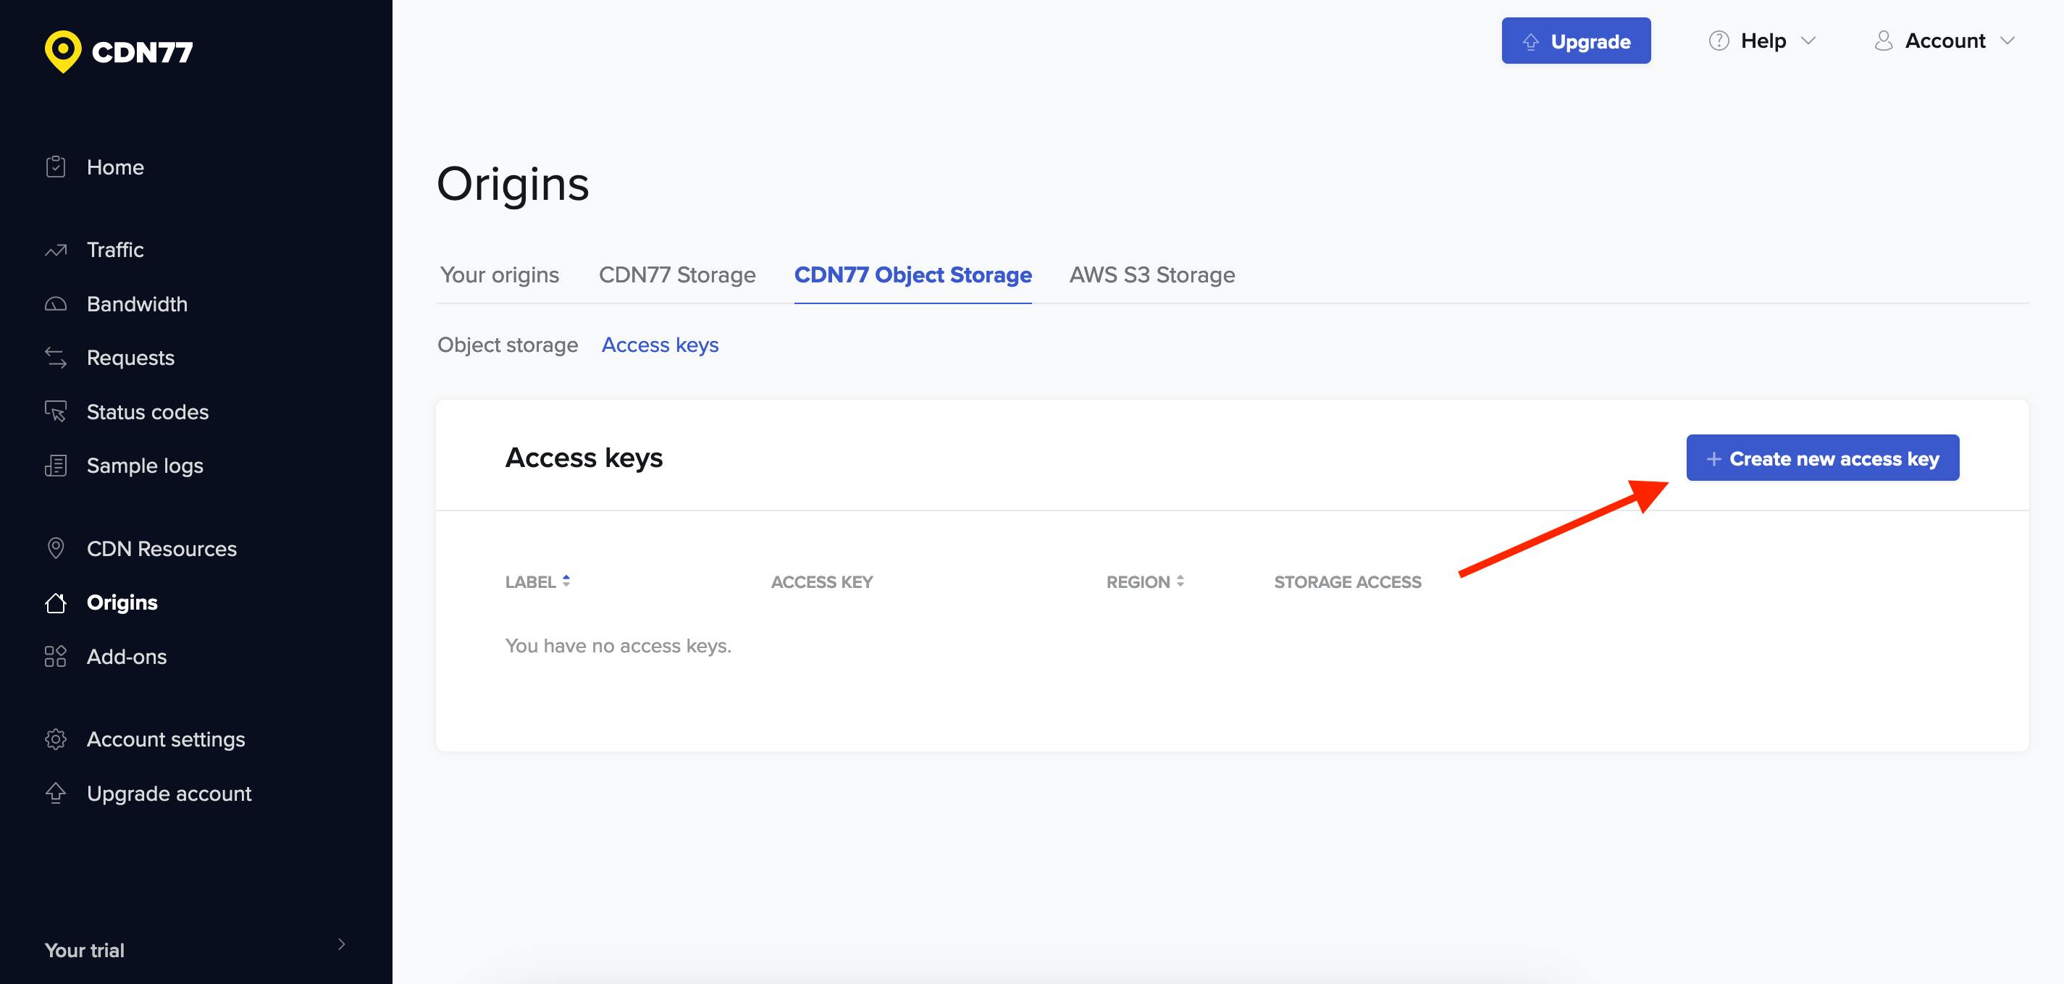Click the Requests arrows icon
The image size is (2064, 984).
(55, 358)
